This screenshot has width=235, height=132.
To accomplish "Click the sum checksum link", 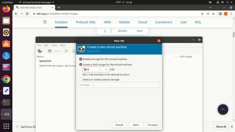I will (140, 31).
